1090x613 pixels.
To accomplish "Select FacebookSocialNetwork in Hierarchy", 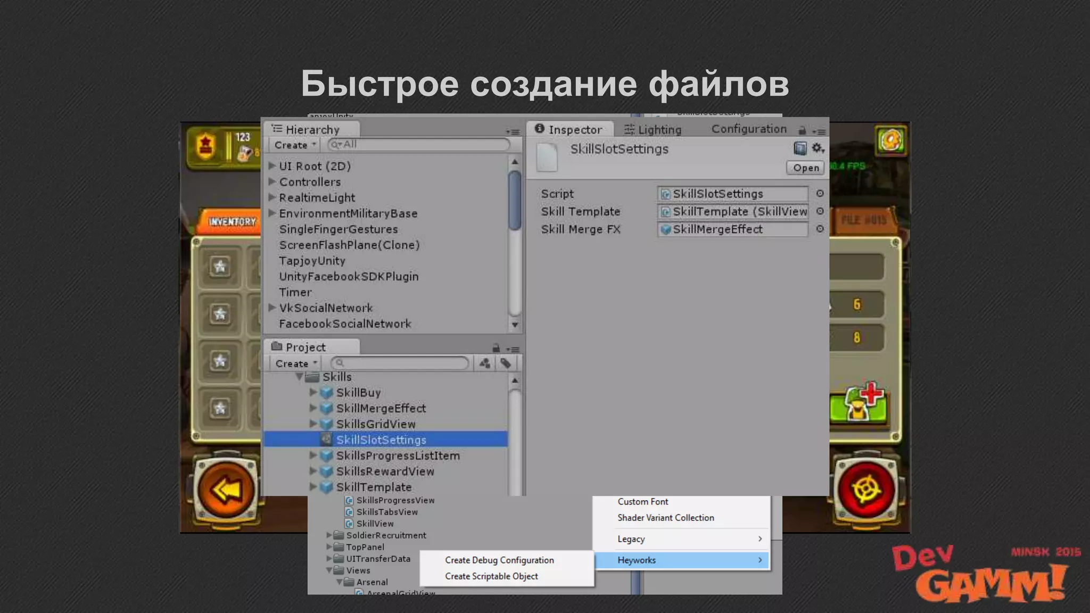I will point(345,324).
